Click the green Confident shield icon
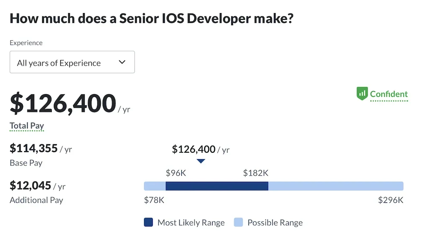Image resolution: width=421 pixels, height=234 pixels. 362,94
